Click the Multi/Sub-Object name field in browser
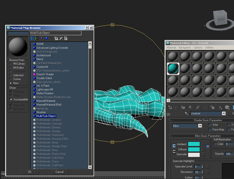Image resolution: width=234 pixels, height=179 pixels. tap(56, 33)
